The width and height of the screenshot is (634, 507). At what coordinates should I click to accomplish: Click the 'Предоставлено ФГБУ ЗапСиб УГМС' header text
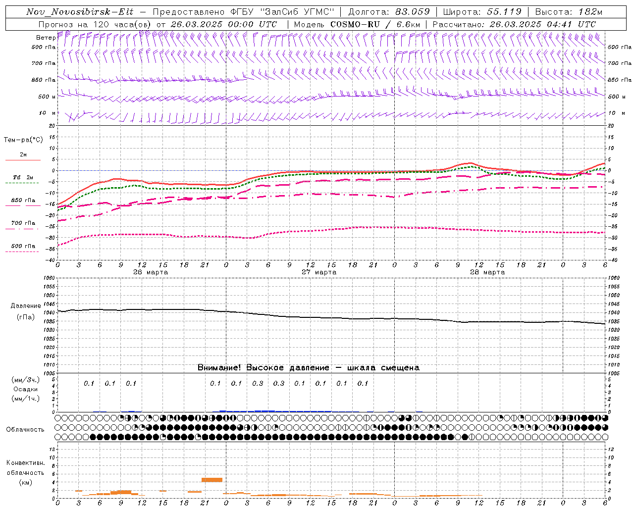click(x=244, y=12)
